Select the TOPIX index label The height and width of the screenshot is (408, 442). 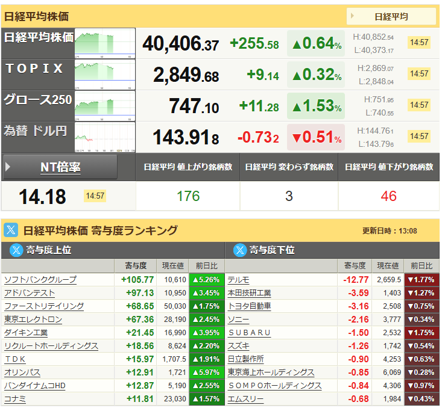click(34, 69)
